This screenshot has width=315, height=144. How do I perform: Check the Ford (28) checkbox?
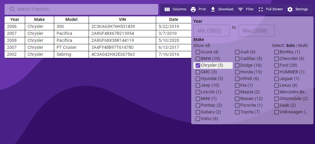click(277, 65)
